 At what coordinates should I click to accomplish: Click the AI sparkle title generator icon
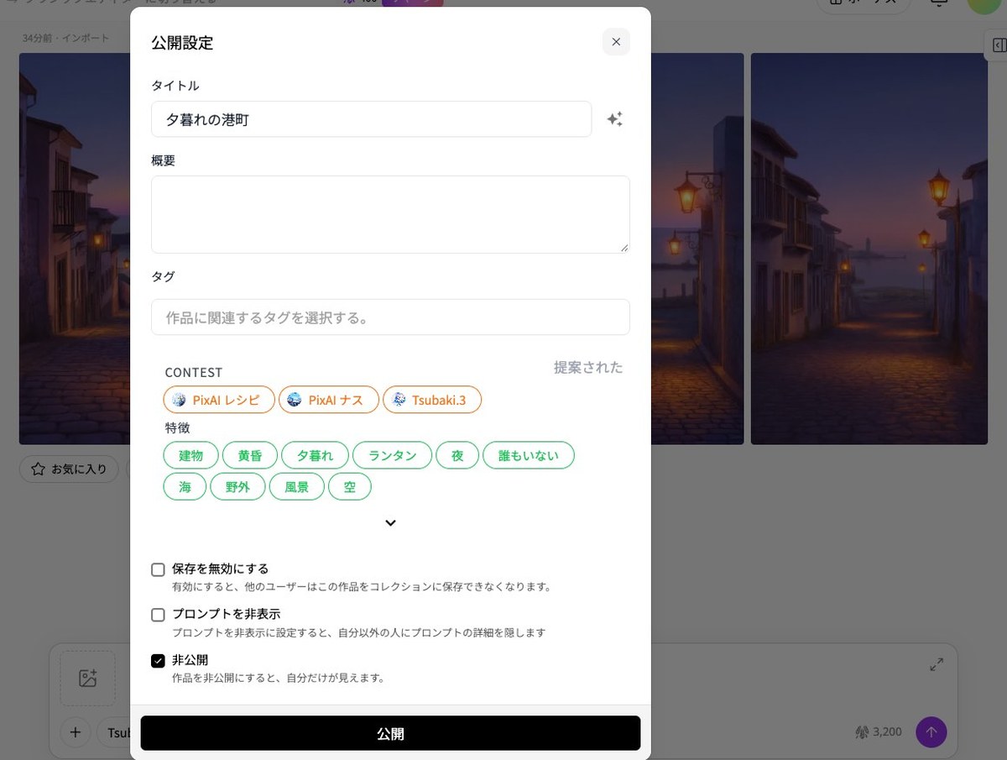pyautogui.click(x=615, y=119)
